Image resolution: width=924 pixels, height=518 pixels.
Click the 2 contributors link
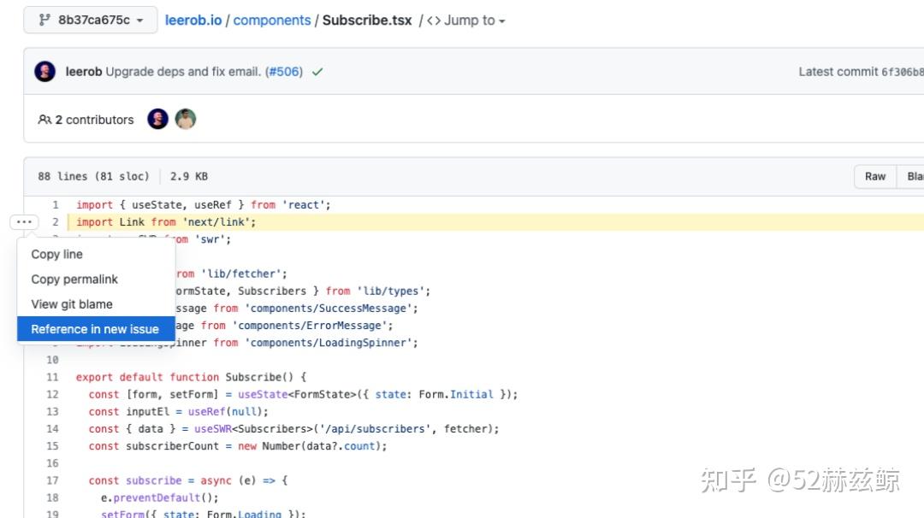[x=94, y=120]
